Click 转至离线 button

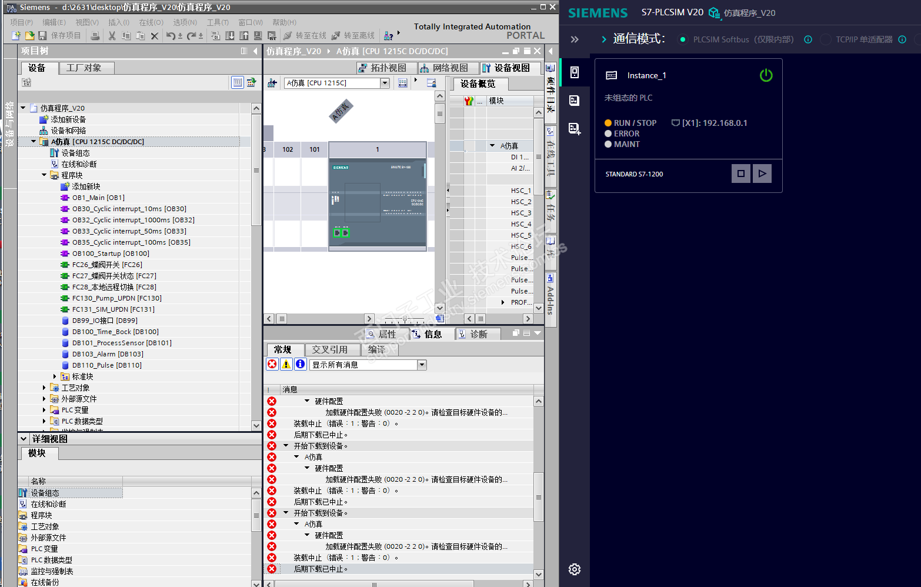pos(353,36)
